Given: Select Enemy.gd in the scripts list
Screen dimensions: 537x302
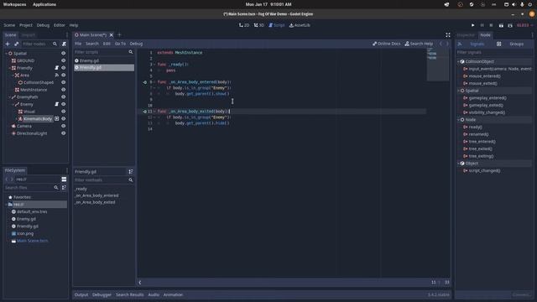Looking at the screenshot, I should point(104,60).
